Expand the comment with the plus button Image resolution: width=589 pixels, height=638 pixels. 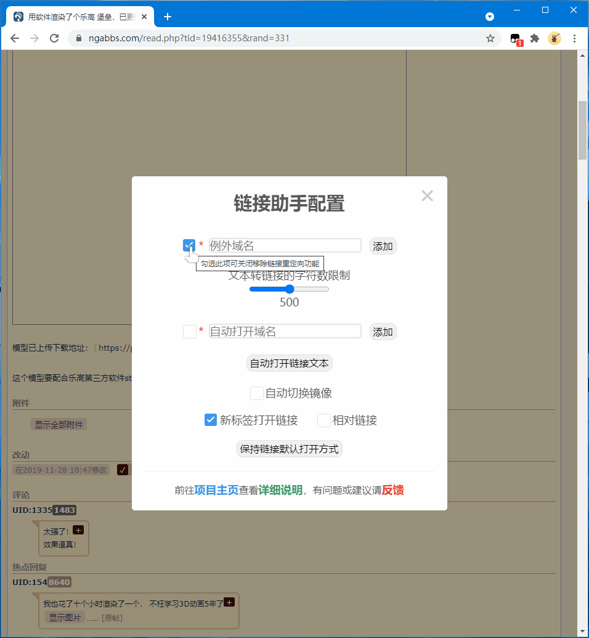[x=78, y=530]
